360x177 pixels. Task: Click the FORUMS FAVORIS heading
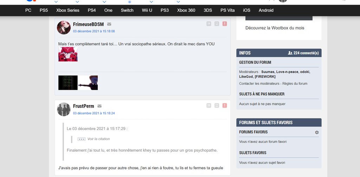pos(253,132)
